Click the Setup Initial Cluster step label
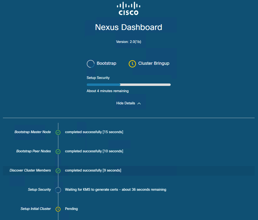The width and height of the screenshot is (258, 220). [x=36, y=209]
